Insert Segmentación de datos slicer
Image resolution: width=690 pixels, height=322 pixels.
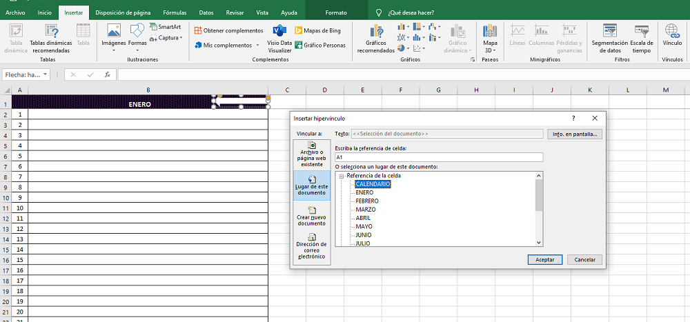pos(609,39)
